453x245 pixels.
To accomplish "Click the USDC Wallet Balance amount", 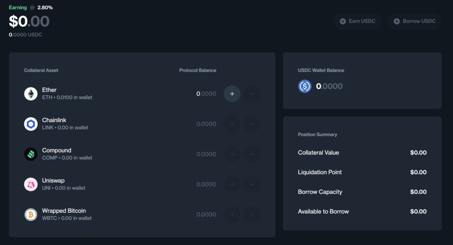I will point(329,87).
